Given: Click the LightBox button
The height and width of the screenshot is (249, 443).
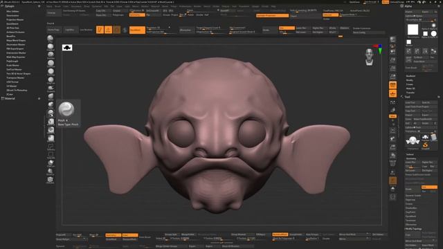Looking at the screenshot, I should click(x=70, y=30).
